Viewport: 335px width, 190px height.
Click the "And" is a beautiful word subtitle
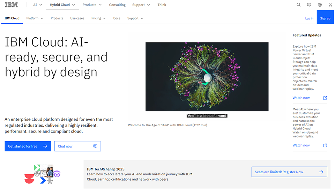point(207,116)
